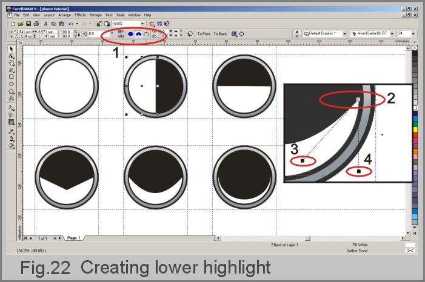Select the Interactive Fill tool
Screen dimensions: 425x282
click(x=11, y=108)
